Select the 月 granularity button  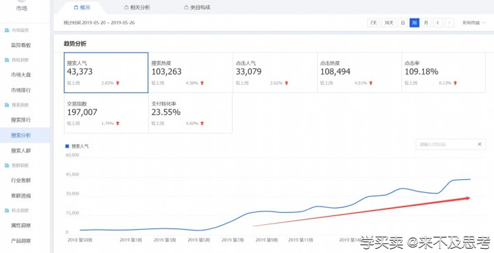(x=426, y=23)
